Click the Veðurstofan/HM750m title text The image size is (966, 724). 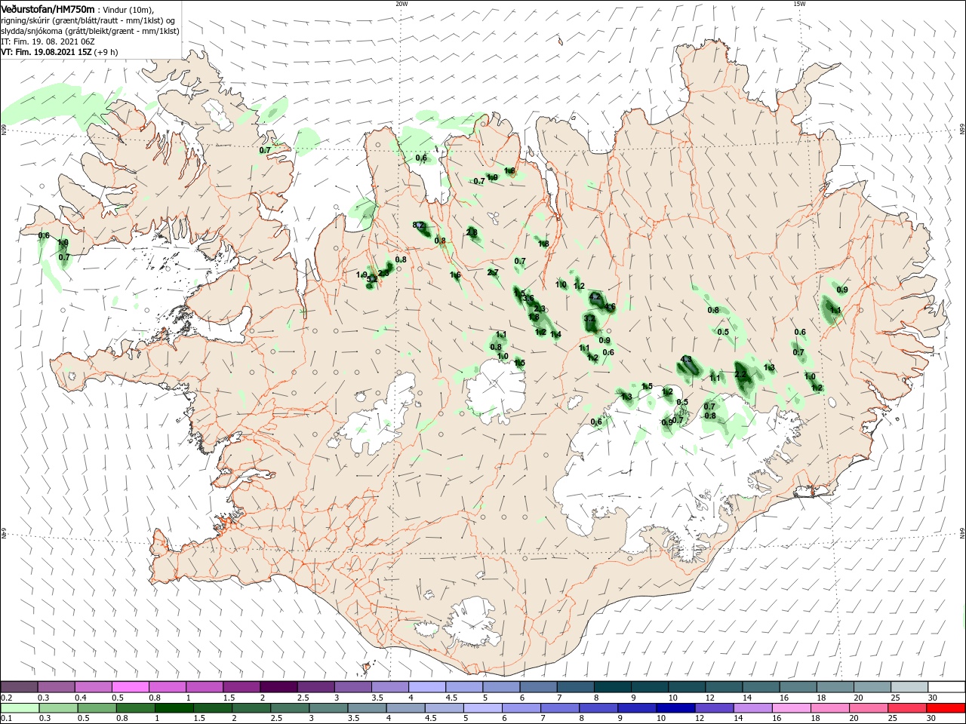click(x=48, y=8)
